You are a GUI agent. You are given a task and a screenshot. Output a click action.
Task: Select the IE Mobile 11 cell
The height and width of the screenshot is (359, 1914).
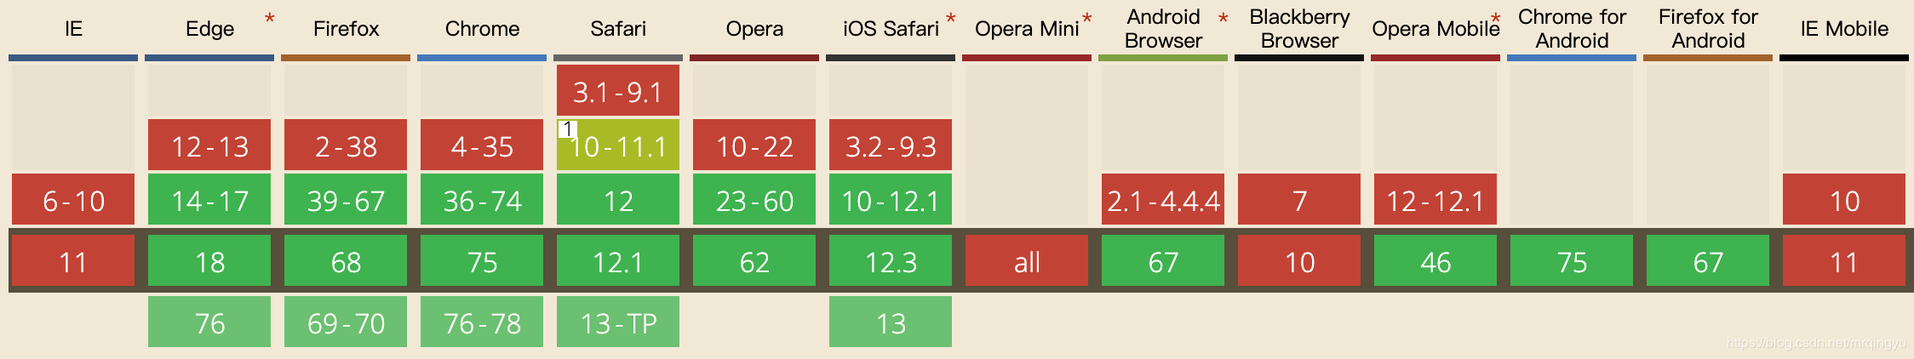(1844, 260)
